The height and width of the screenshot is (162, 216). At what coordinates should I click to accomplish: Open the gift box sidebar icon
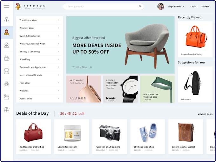[6, 109]
